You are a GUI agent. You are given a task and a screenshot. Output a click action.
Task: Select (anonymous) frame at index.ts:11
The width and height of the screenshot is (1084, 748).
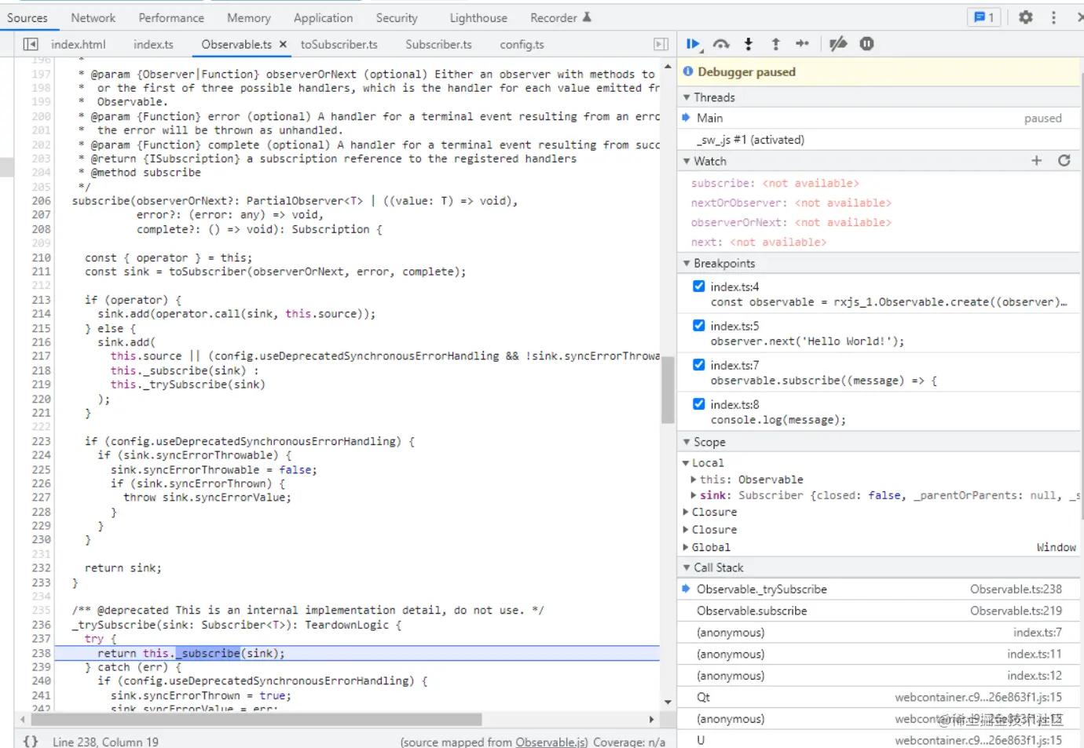(x=878, y=655)
